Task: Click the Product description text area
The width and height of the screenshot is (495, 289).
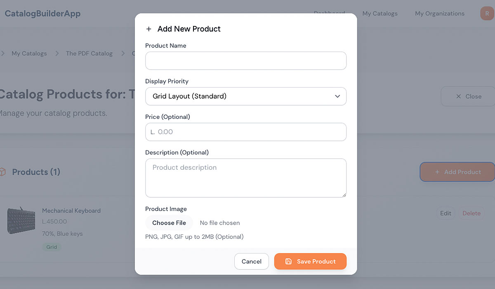Action: click(245, 178)
